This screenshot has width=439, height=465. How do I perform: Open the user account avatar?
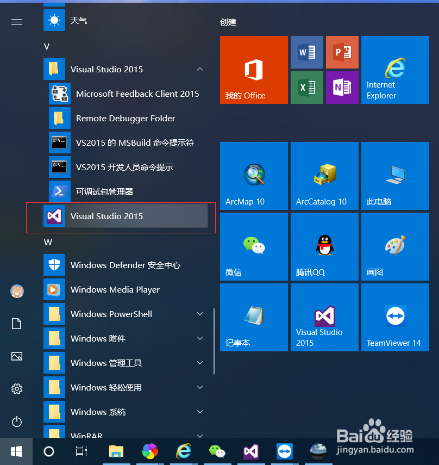[x=17, y=291]
